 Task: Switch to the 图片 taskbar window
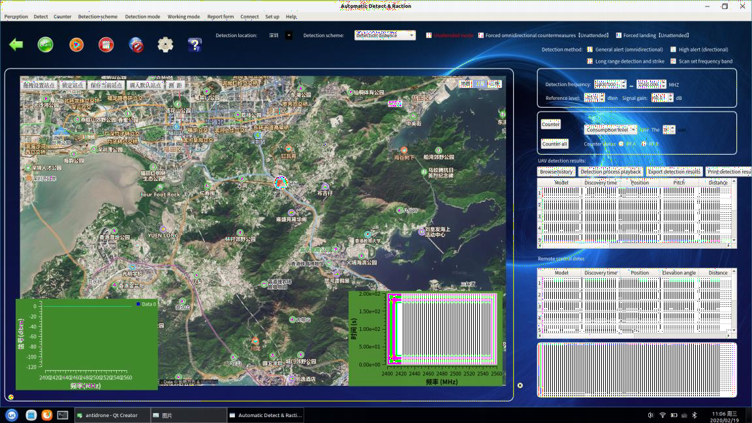point(188,415)
